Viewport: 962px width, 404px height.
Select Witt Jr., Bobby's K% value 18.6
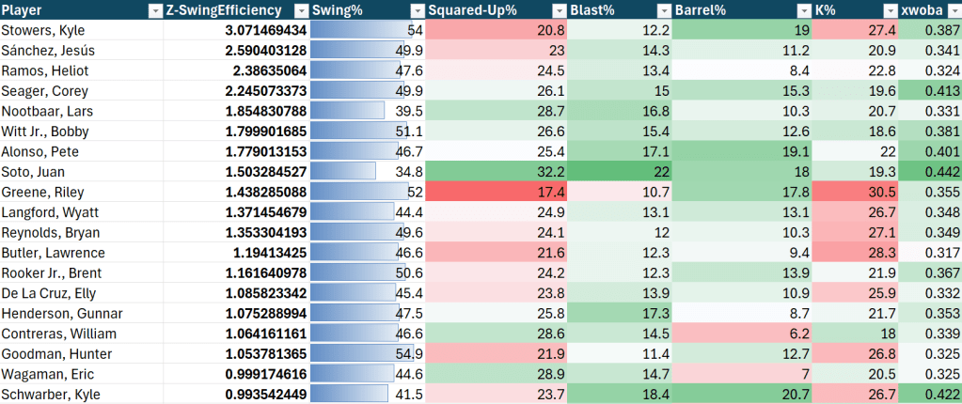(x=854, y=132)
